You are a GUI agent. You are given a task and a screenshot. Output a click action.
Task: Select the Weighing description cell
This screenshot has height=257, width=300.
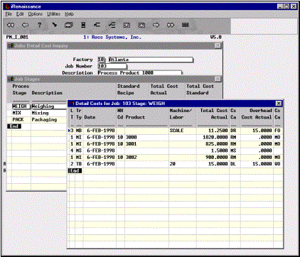(x=49, y=106)
